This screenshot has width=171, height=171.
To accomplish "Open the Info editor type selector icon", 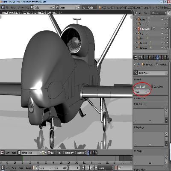I will [x=3, y=7].
